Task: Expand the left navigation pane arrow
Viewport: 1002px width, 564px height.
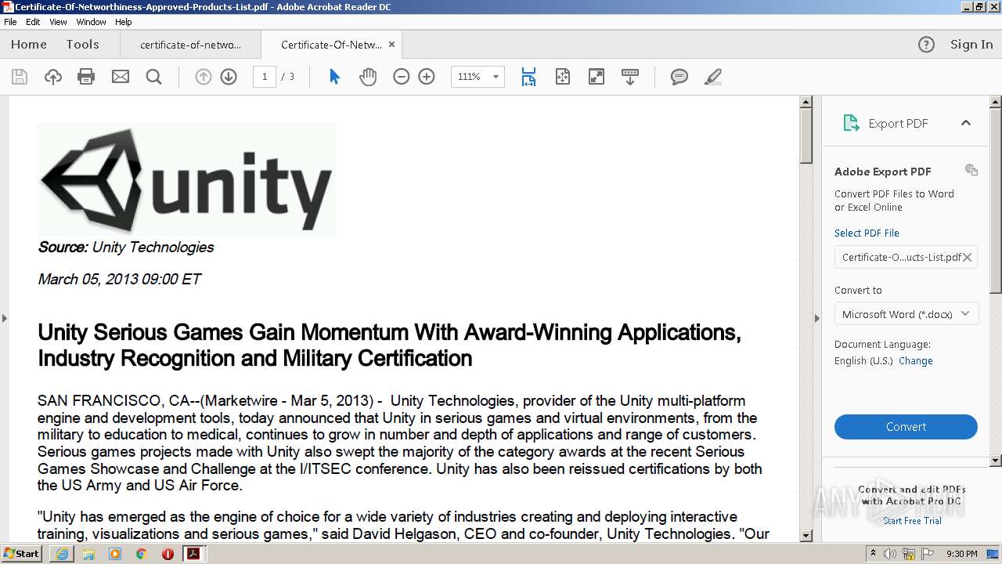Action: click(x=4, y=318)
